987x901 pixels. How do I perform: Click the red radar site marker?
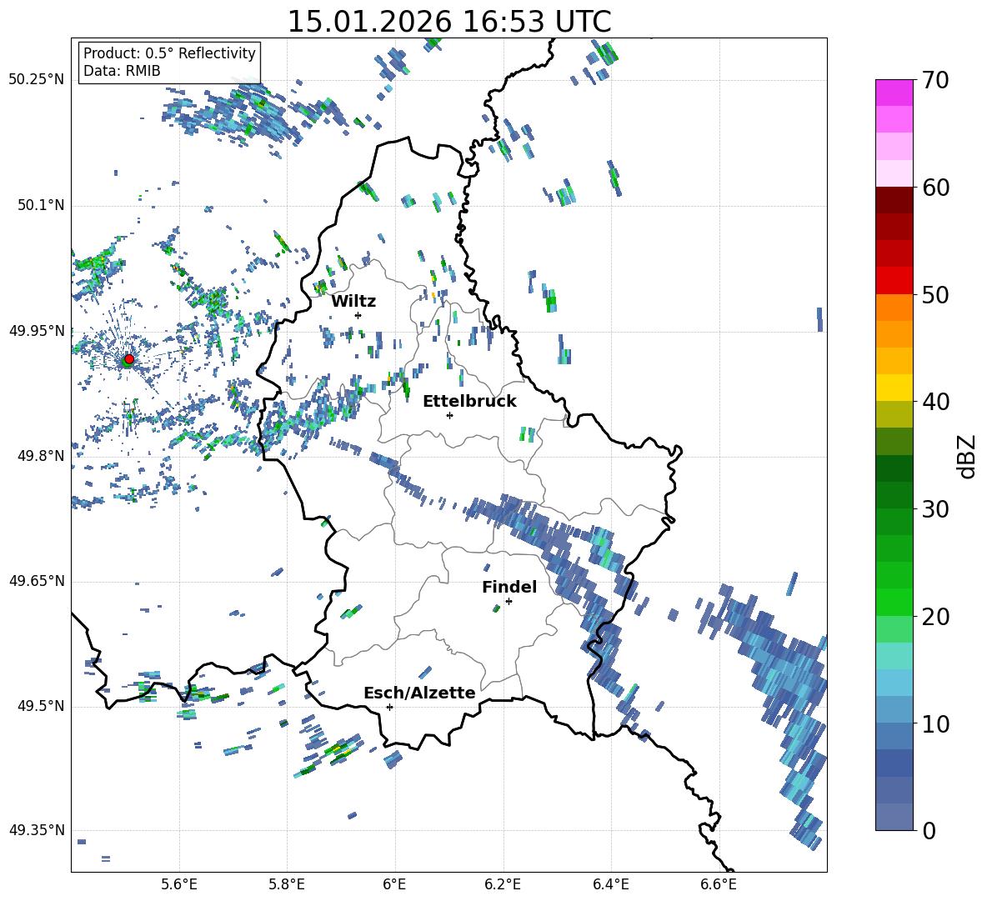pos(128,359)
